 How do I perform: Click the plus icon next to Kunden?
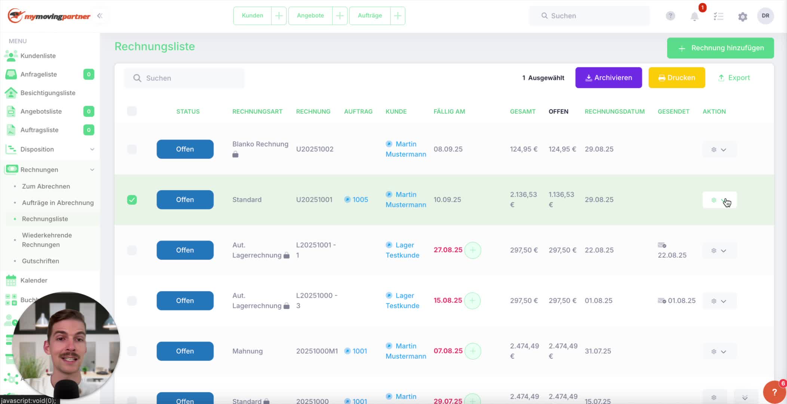click(279, 16)
